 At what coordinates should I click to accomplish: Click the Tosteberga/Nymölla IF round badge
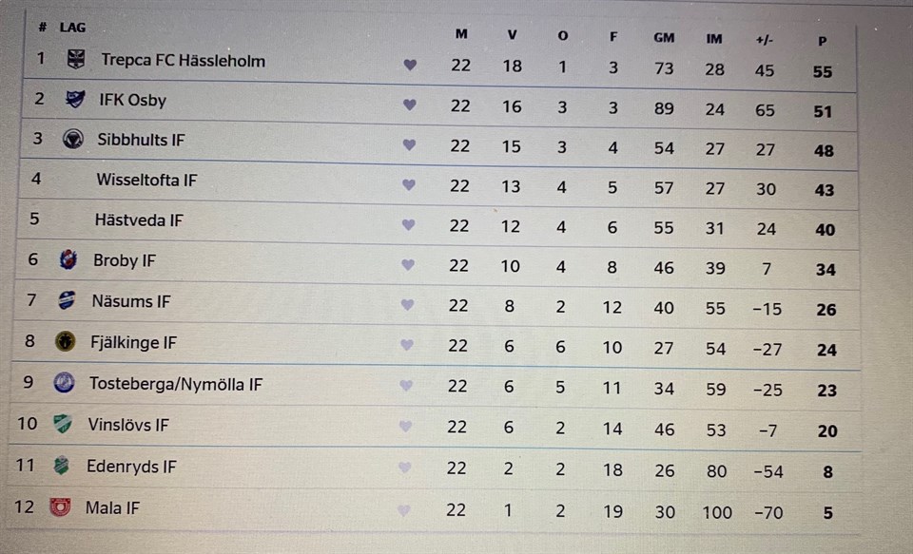(65, 384)
